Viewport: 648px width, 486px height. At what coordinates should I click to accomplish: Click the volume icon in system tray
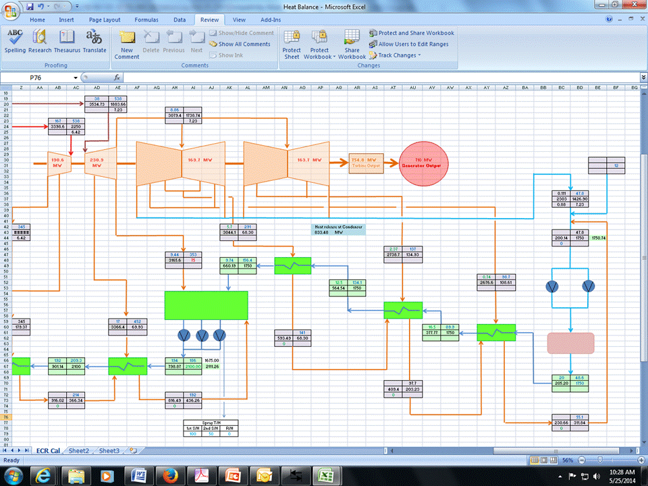[x=596, y=477]
